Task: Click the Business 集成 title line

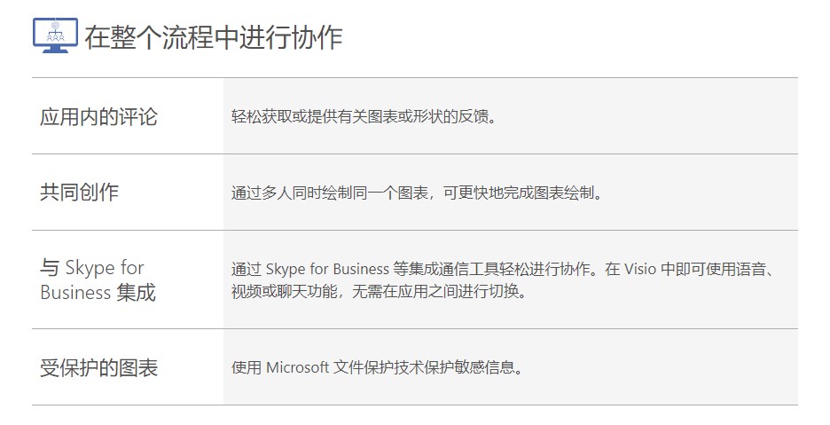Action: tap(98, 293)
